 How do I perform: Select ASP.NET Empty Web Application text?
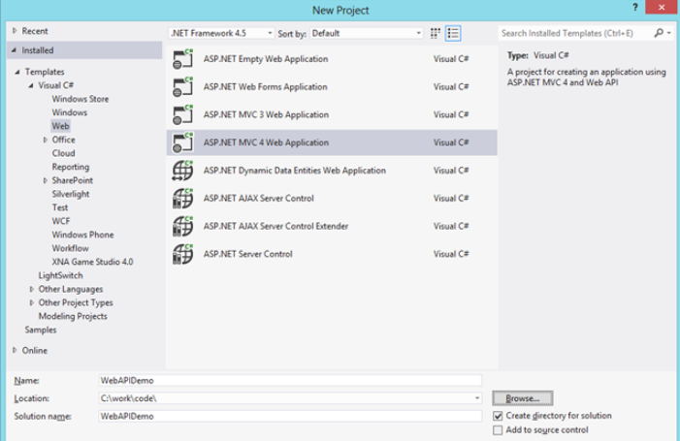point(266,59)
